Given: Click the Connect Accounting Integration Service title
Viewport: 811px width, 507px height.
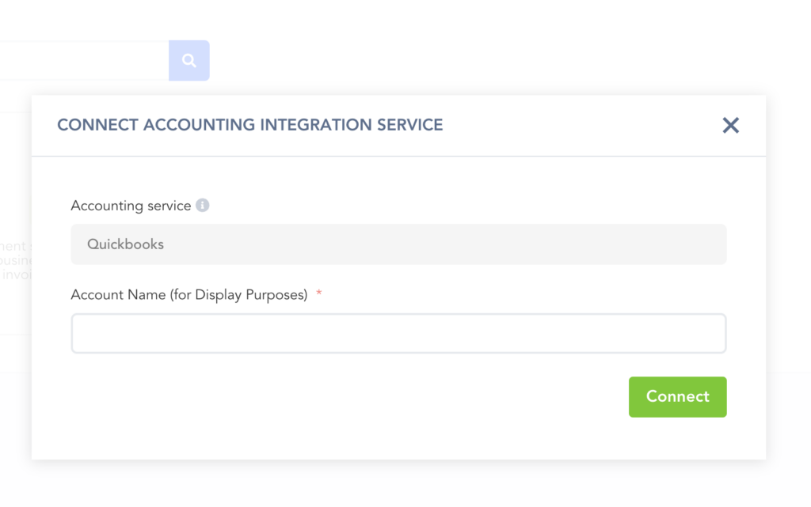Looking at the screenshot, I should (249, 125).
